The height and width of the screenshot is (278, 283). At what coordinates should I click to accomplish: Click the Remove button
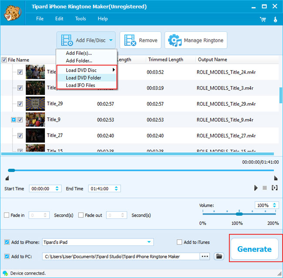click(141, 40)
